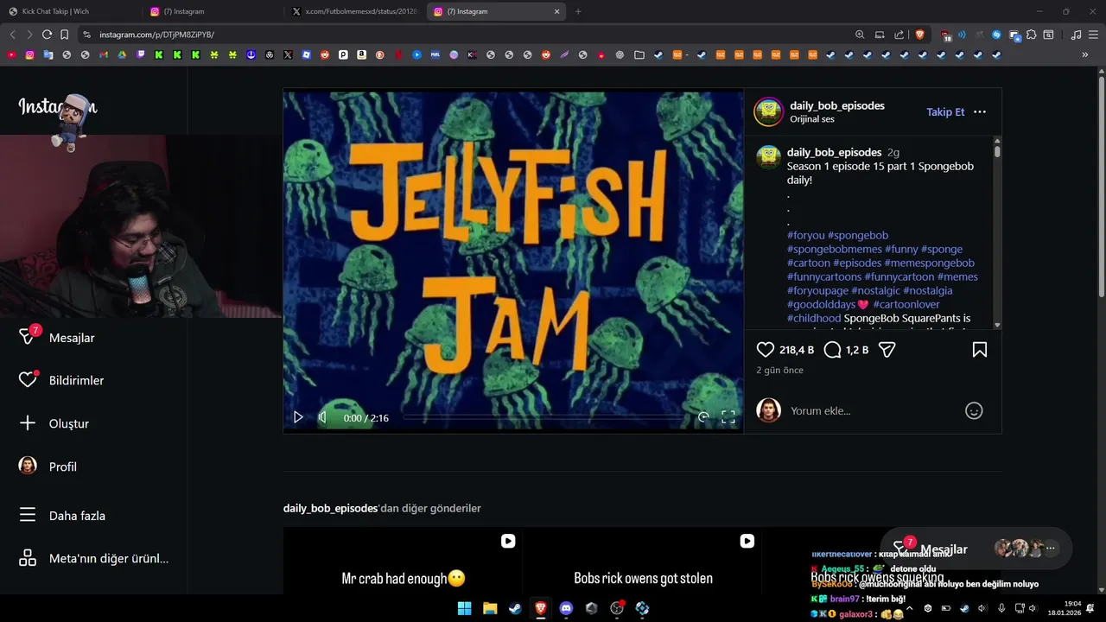Viewport: 1106px width, 622px height.
Task: Open the Windows Start menu
Action: (464, 608)
